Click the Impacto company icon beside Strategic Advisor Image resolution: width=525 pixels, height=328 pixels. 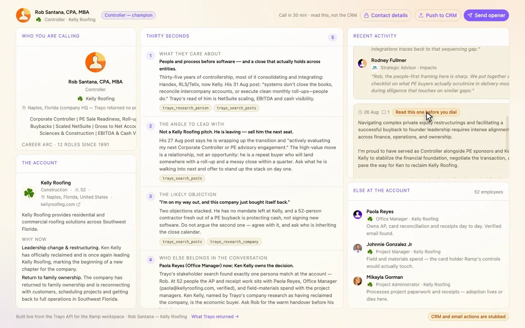coord(374,68)
